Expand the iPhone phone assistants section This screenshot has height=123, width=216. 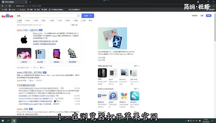(x=136, y=89)
